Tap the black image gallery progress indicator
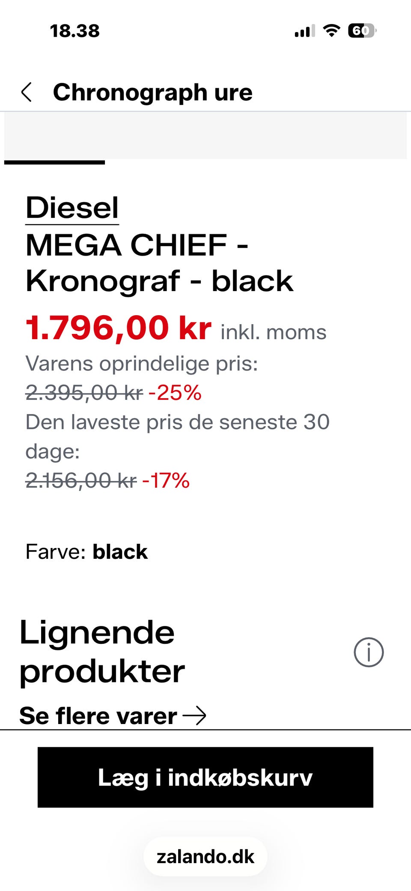The height and width of the screenshot is (891, 411). 54,162
